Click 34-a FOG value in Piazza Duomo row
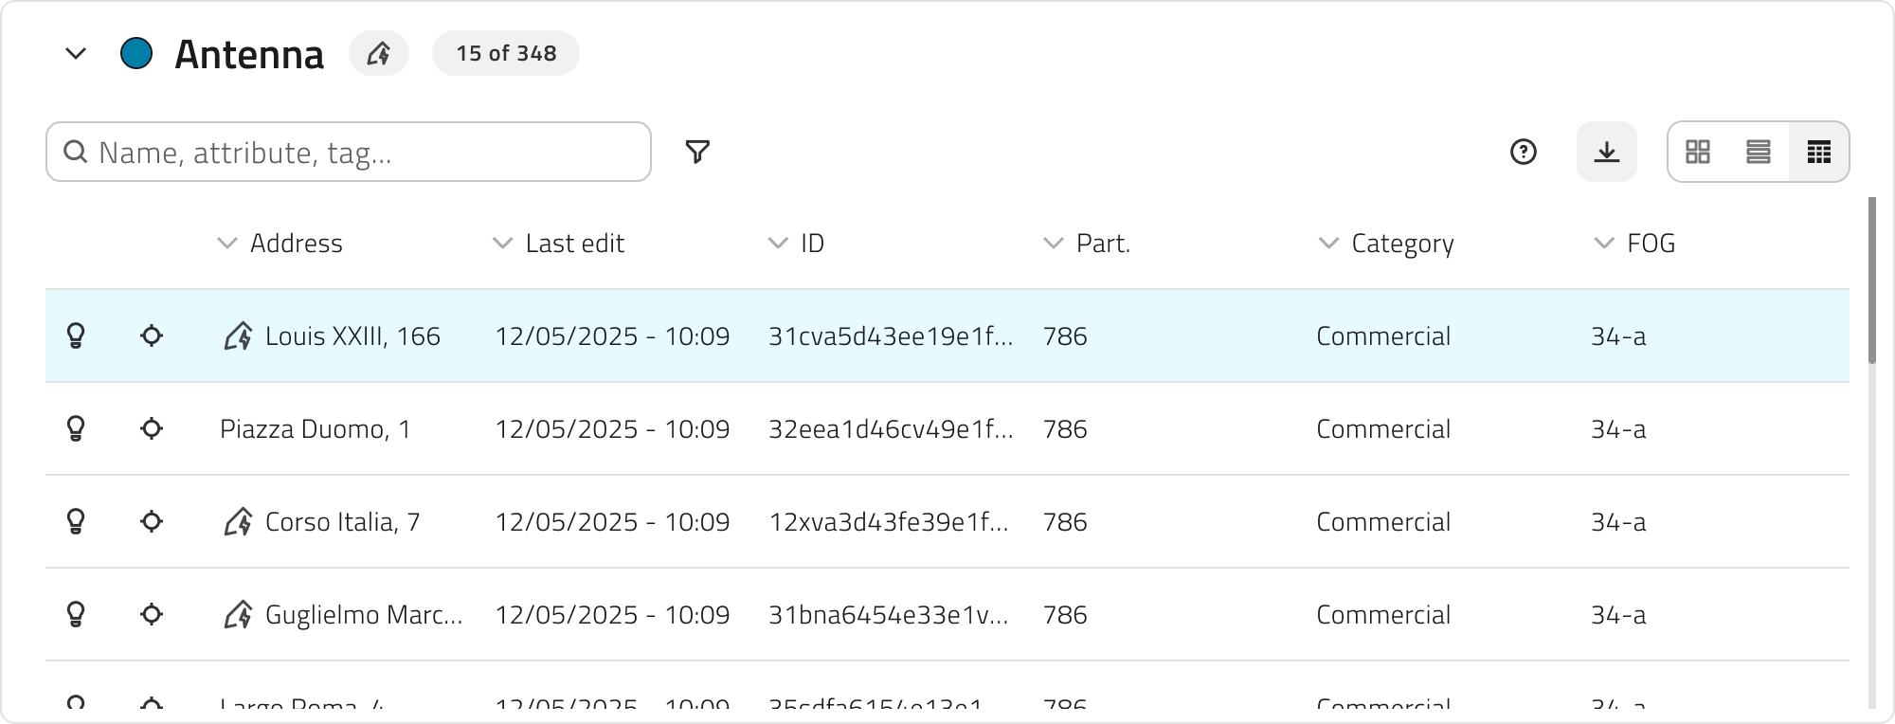Image resolution: width=1895 pixels, height=724 pixels. click(x=1618, y=429)
